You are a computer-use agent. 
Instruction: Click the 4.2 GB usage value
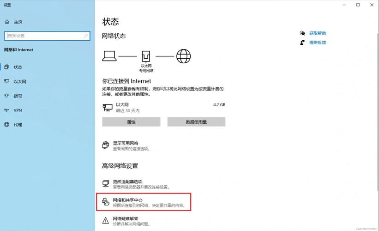[x=219, y=105]
